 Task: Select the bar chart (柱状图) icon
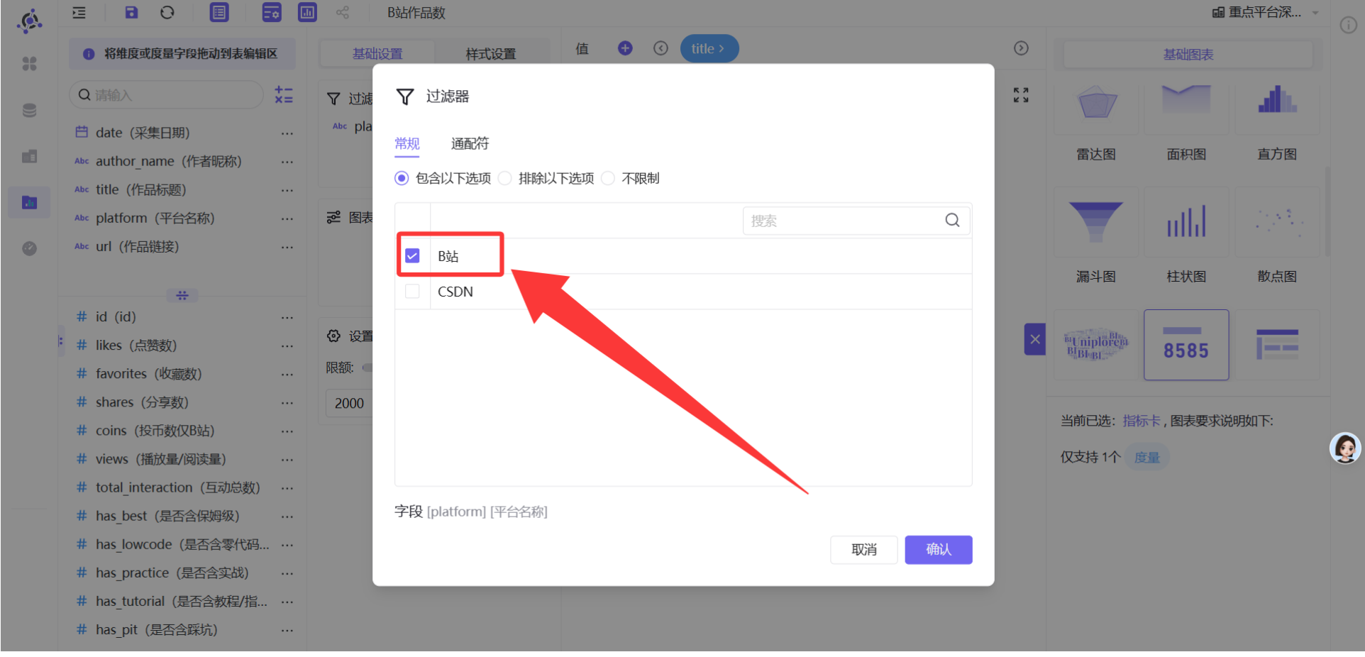coord(1186,221)
